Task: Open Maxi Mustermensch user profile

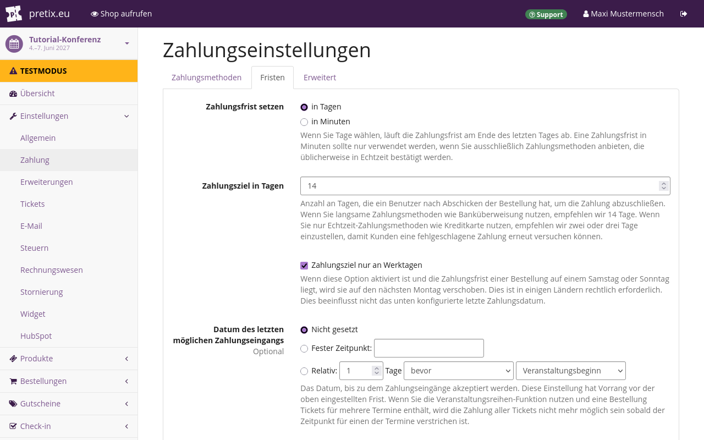Action: [623, 14]
